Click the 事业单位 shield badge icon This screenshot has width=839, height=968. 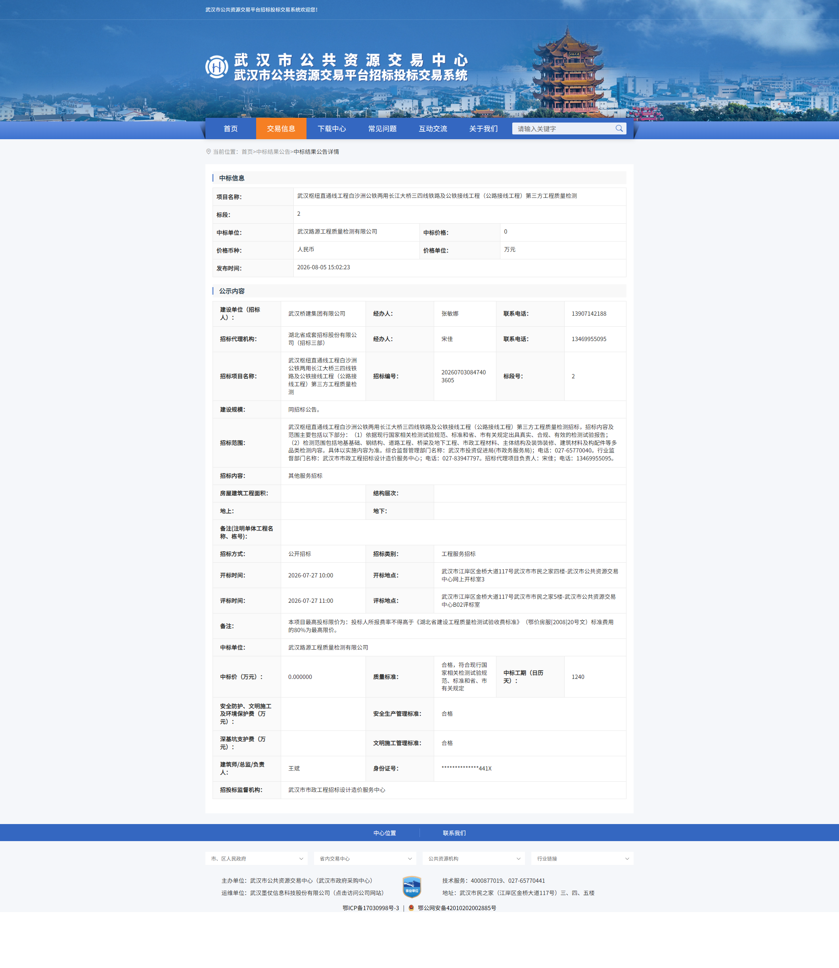pyautogui.click(x=412, y=887)
